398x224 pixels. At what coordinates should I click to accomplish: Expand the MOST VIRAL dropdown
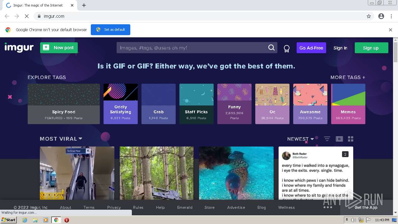[x=61, y=139]
